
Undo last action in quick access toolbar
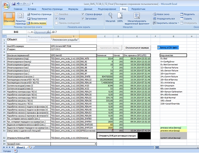coord(18,4)
